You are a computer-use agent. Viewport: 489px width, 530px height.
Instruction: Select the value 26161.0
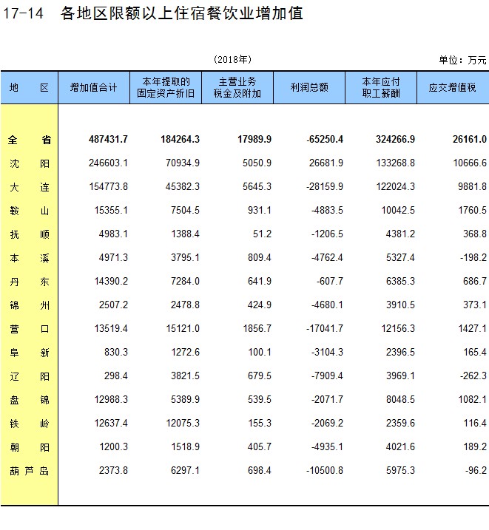[470, 139]
